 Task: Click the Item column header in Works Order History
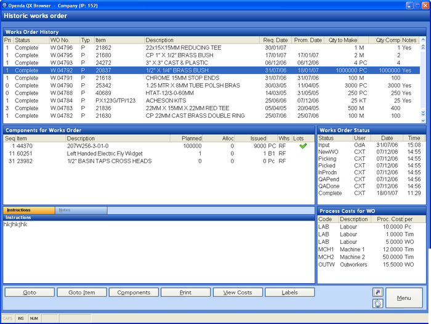pyautogui.click(x=119, y=40)
